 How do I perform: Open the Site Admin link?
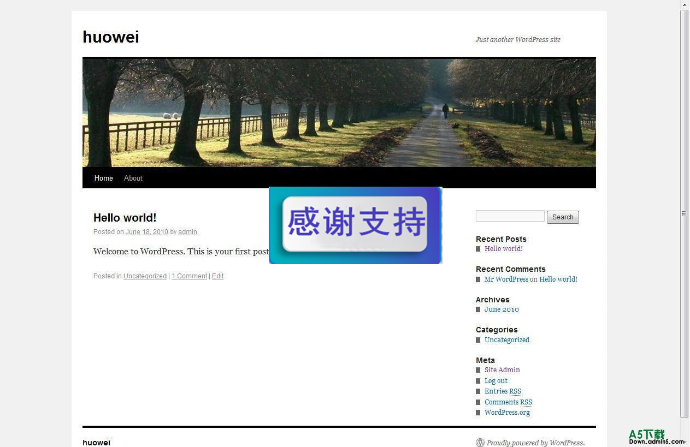502,370
